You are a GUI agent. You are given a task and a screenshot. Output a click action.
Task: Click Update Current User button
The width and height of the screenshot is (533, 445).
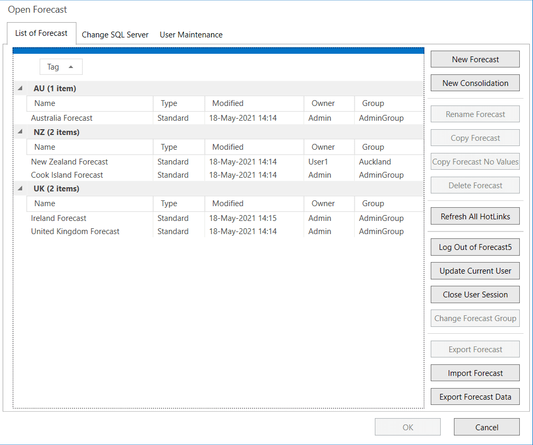tap(475, 271)
